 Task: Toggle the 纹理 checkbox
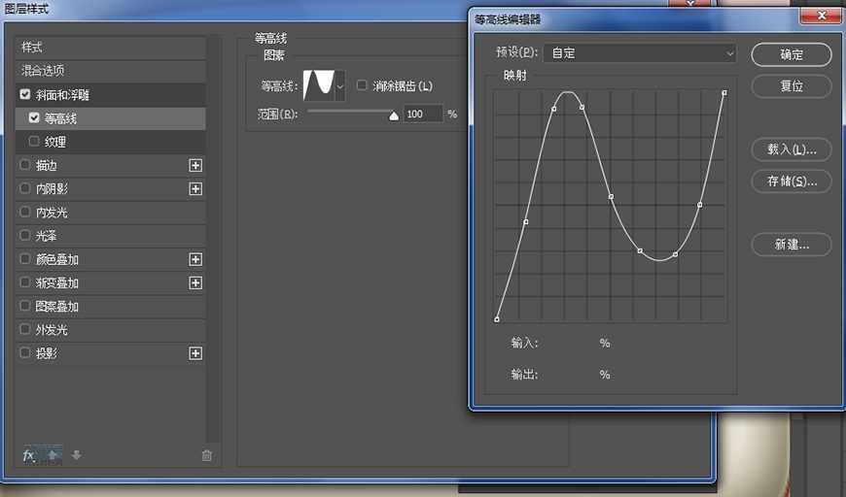pyautogui.click(x=35, y=142)
